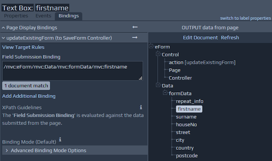Collapse the updateExistingForm section chevron
This screenshot has height=161, width=272.
click(3, 38)
